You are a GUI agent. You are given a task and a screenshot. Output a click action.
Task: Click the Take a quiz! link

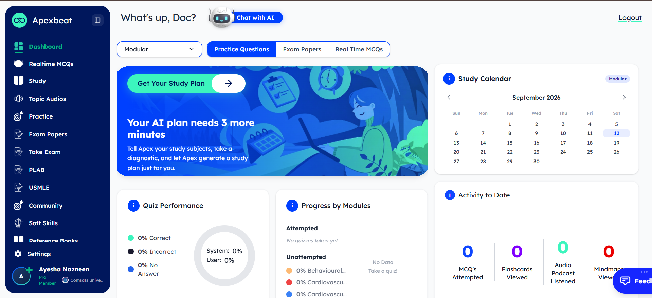[383, 271]
